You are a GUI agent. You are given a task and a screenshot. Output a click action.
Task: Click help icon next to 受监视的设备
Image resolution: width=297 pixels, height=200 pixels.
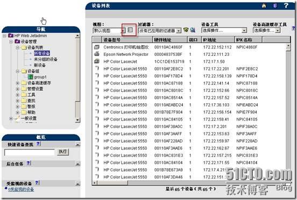37,183
